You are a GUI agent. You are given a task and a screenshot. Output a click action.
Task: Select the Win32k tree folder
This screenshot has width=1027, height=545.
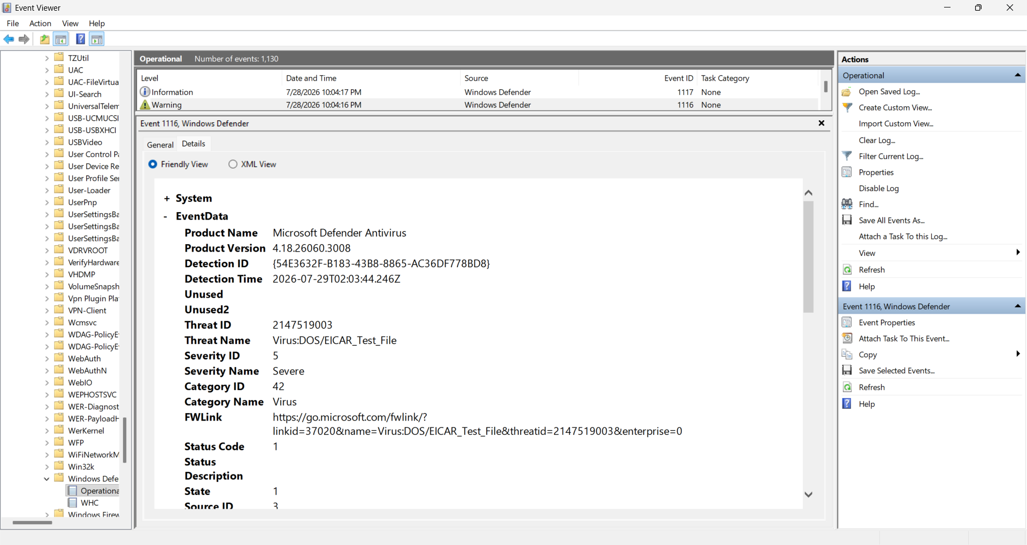[x=81, y=466]
